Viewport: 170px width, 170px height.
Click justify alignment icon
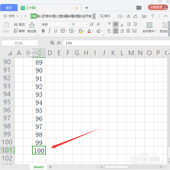coord(128,31)
